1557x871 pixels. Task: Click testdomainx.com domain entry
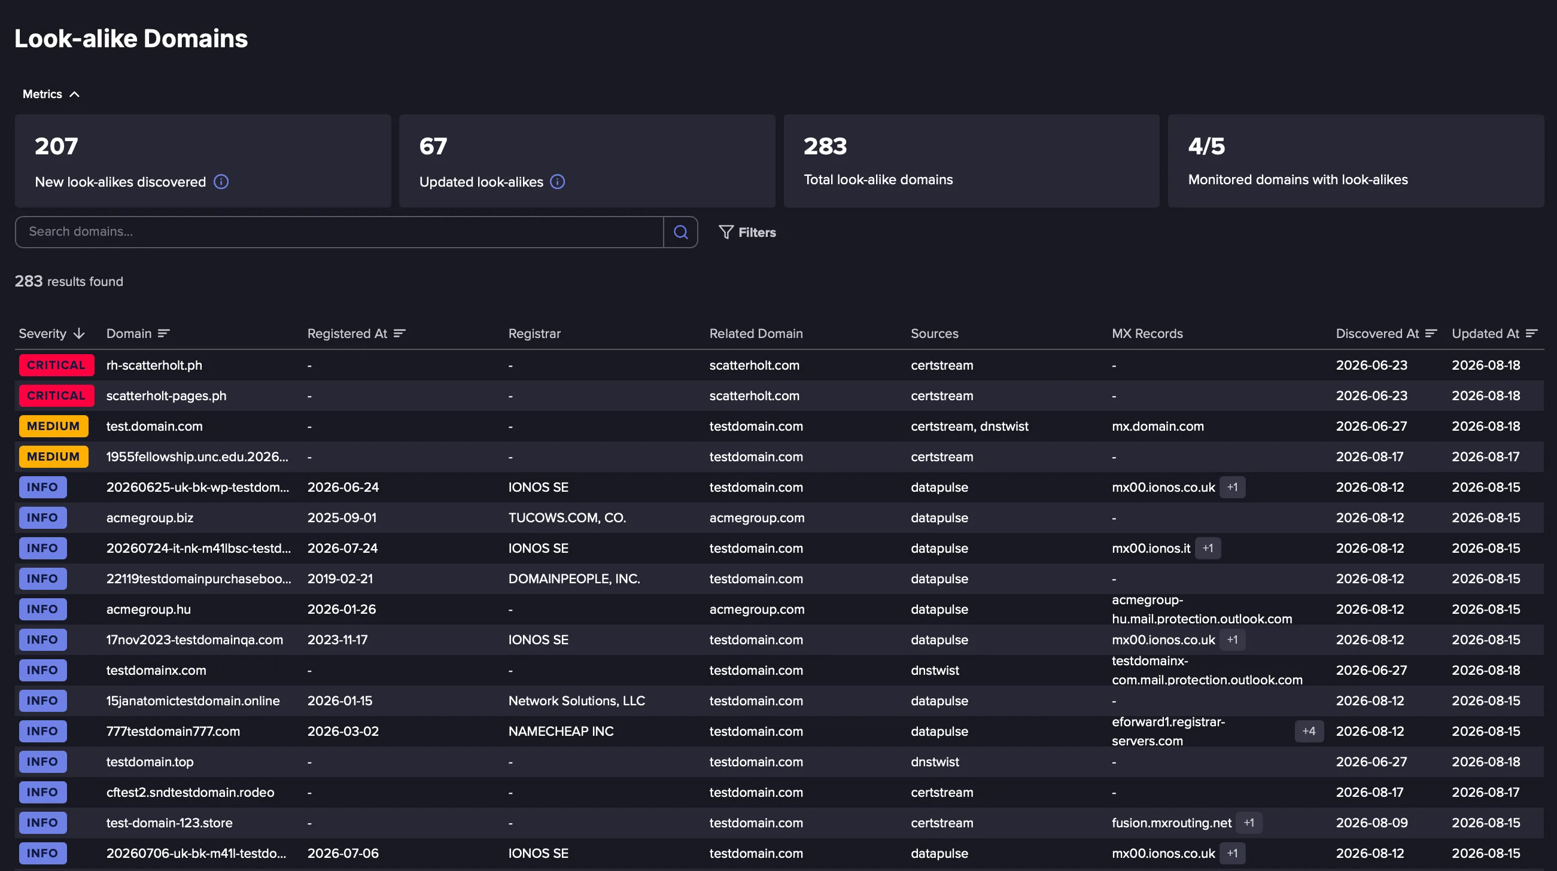click(x=156, y=671)
